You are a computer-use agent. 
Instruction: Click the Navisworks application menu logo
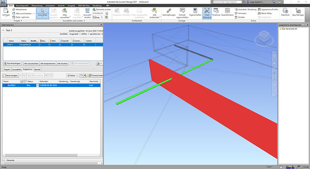tap(3, 3)
